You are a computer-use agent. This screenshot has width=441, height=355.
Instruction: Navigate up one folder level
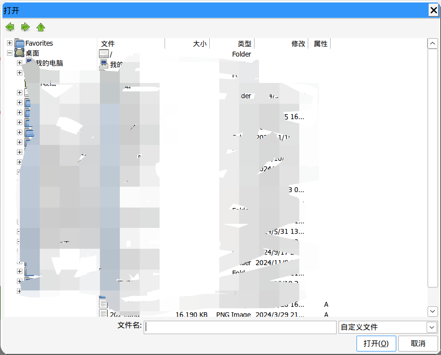coord(41,27)
